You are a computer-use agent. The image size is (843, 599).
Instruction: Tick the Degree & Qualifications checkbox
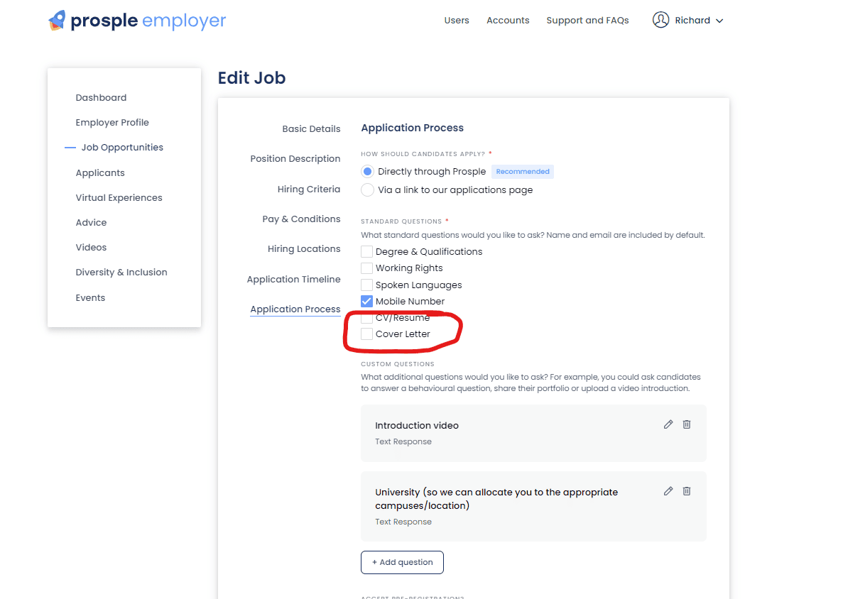(367, 252)
